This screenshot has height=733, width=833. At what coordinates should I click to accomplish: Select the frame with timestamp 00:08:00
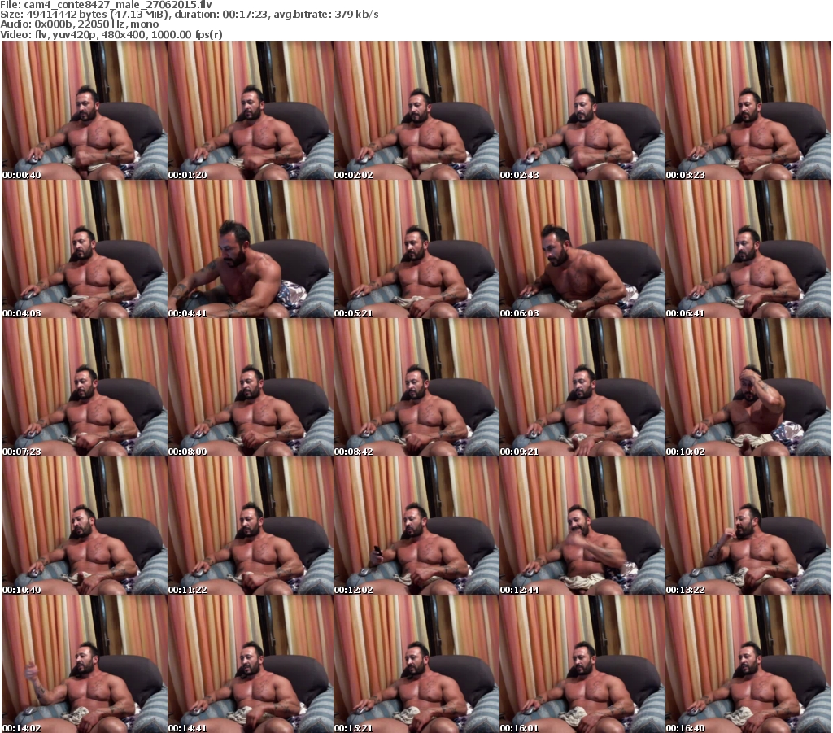tap(251, 387)
